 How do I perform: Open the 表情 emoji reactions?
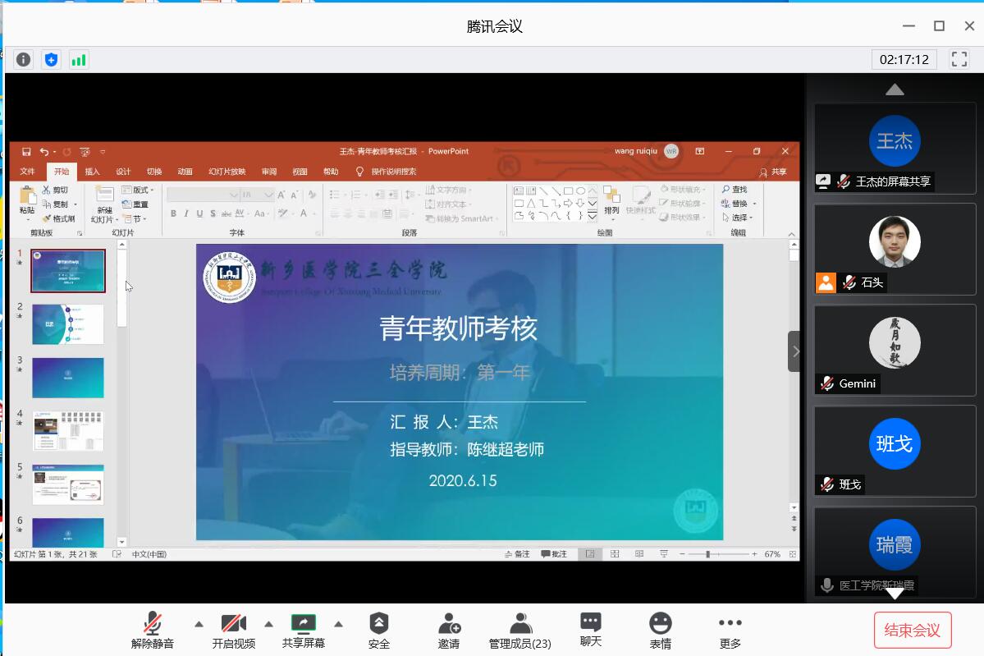coord(660,630)
